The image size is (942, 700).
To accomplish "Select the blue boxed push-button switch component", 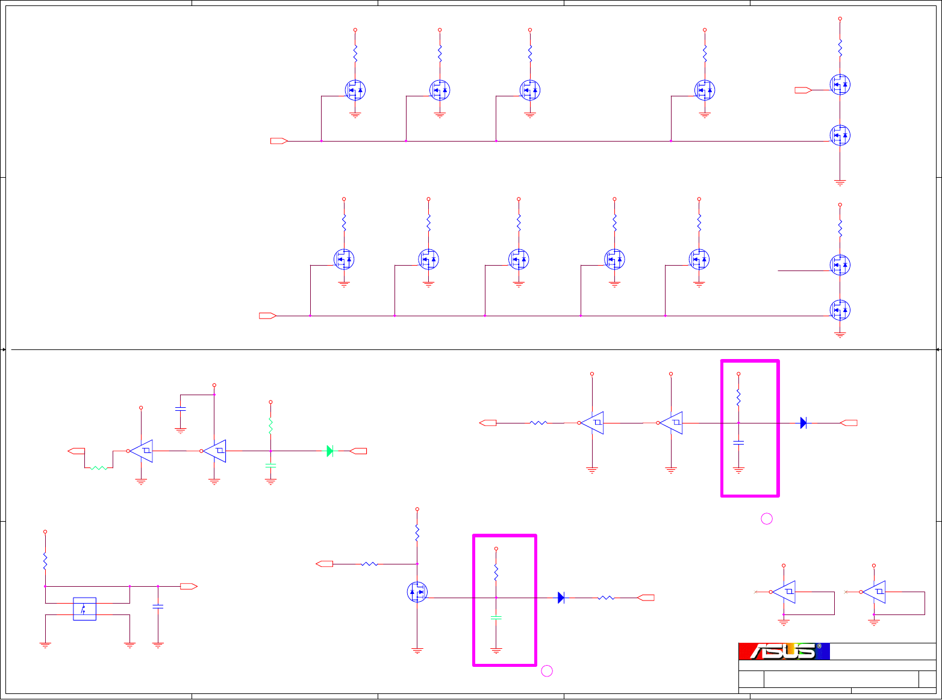I will pyautogui.click(x=84, y=608).
